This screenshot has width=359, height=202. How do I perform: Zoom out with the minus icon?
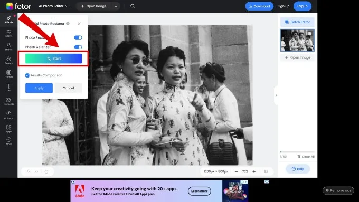237,171
